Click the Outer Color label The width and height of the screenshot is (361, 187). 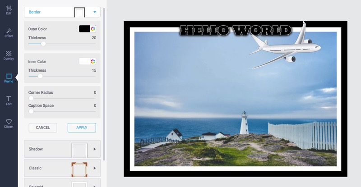click(37, 29)
